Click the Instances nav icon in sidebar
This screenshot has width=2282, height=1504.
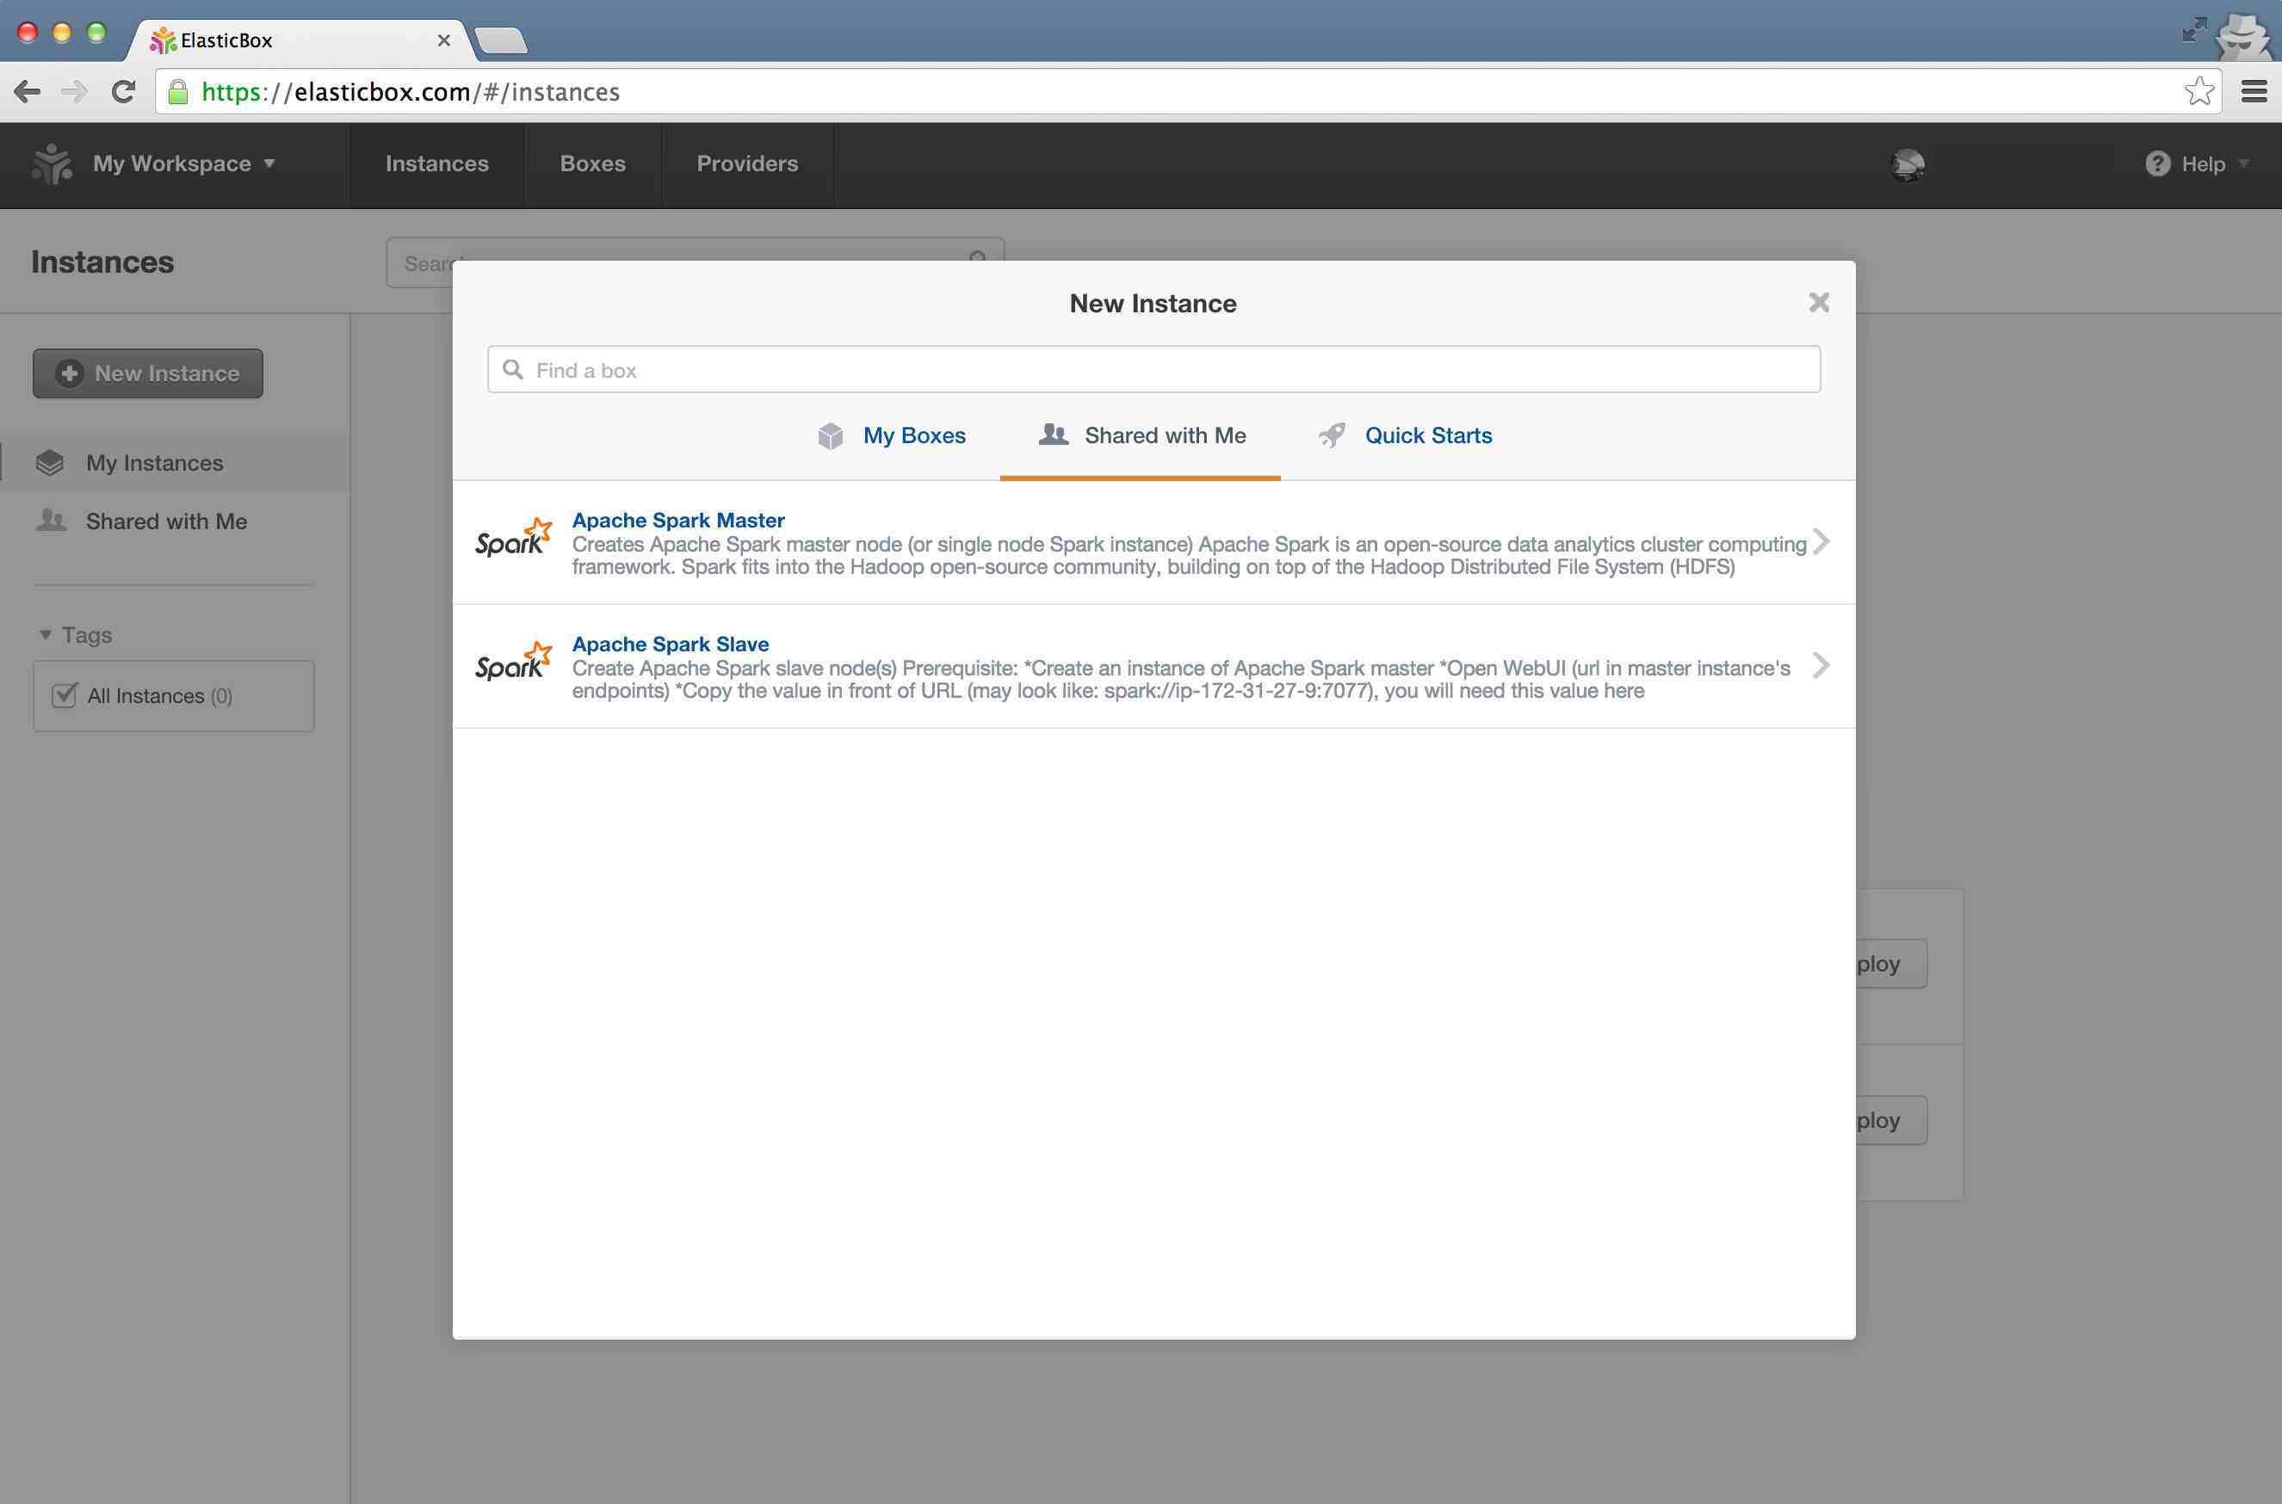tap(49, 461)
